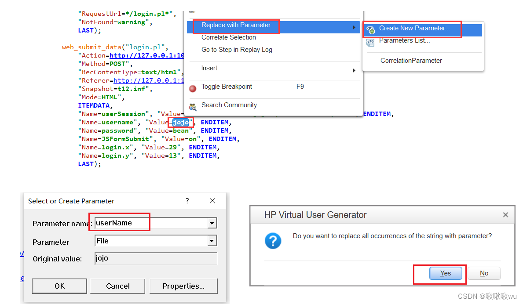The image size is (523, 304).
Task: Click the highlighted jojo value in script
Action: click(x=180, y=123)
